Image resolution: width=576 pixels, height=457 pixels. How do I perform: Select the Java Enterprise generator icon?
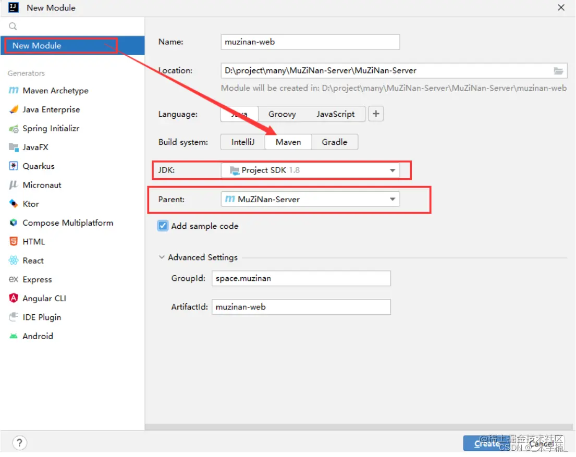[x=14, y=109]
